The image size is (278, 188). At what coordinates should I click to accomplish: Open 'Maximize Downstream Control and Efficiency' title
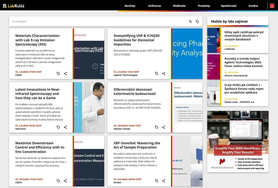[x=40, y=148]
